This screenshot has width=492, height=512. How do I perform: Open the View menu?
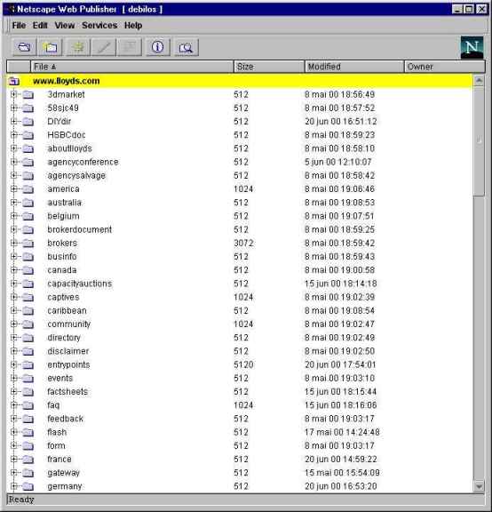tap(65, 26)
